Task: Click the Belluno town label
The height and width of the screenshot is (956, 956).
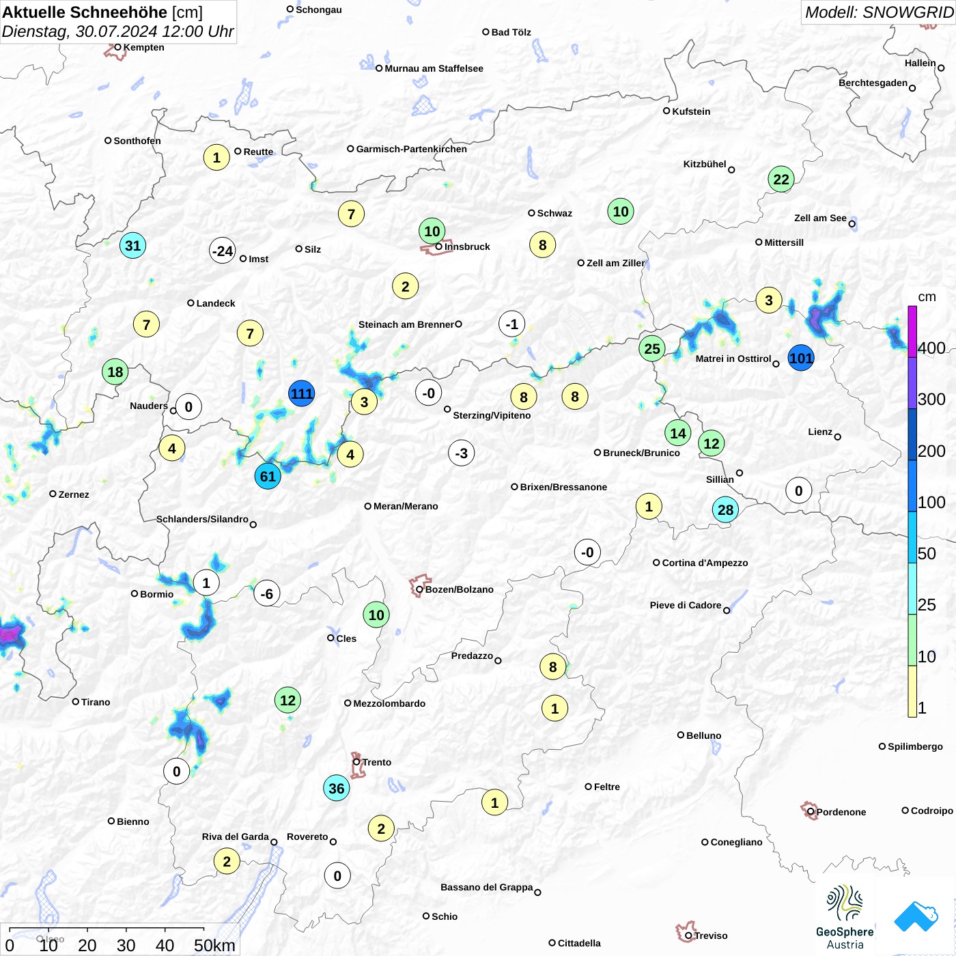Action: pos(704,735)
